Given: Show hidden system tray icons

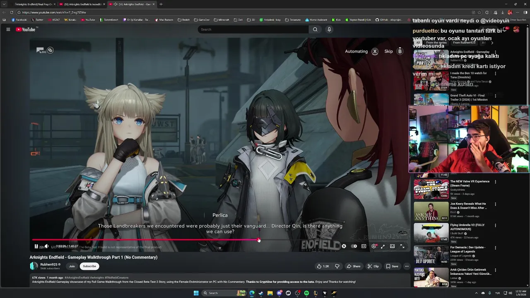Looking at the screenshot, I should (476, 293).
